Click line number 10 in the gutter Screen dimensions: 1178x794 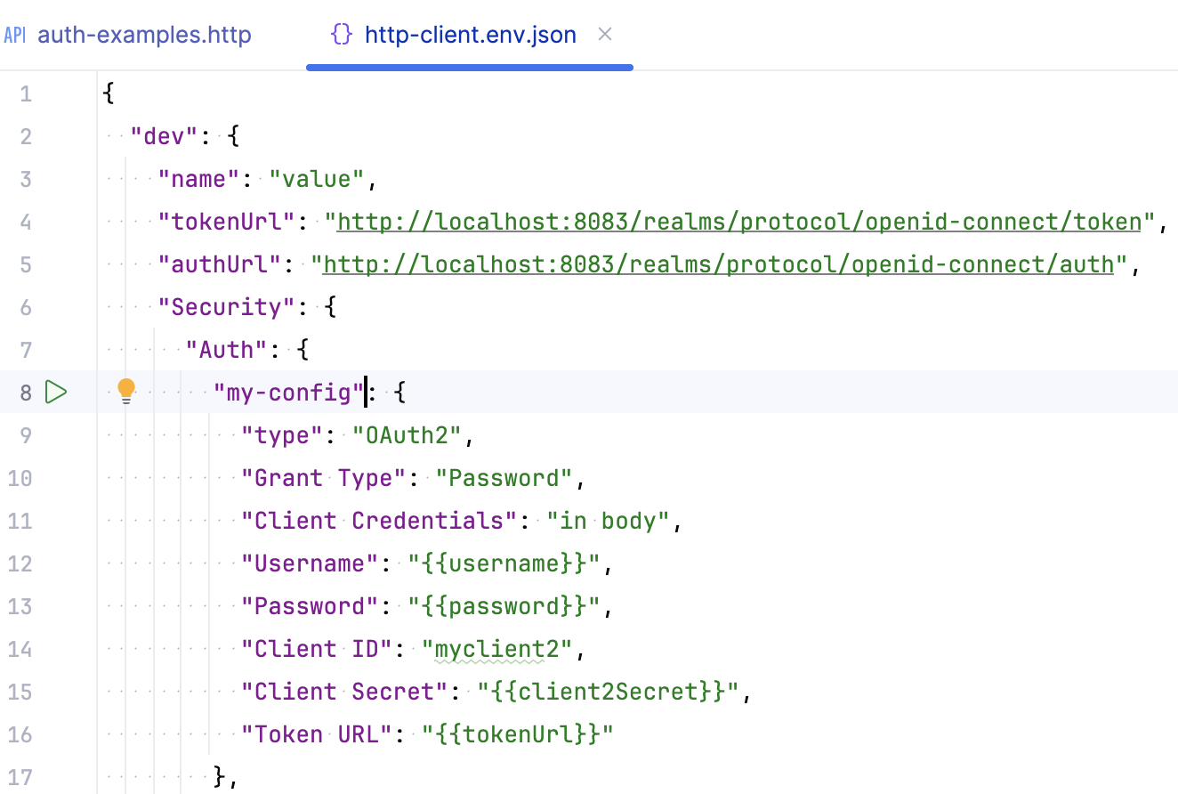pos(20,478)
